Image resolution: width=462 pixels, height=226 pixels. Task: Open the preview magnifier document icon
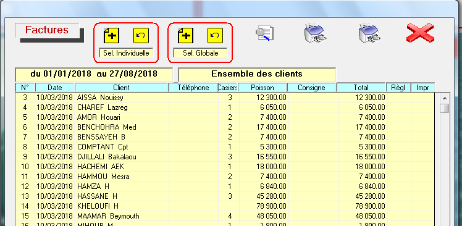264,33
